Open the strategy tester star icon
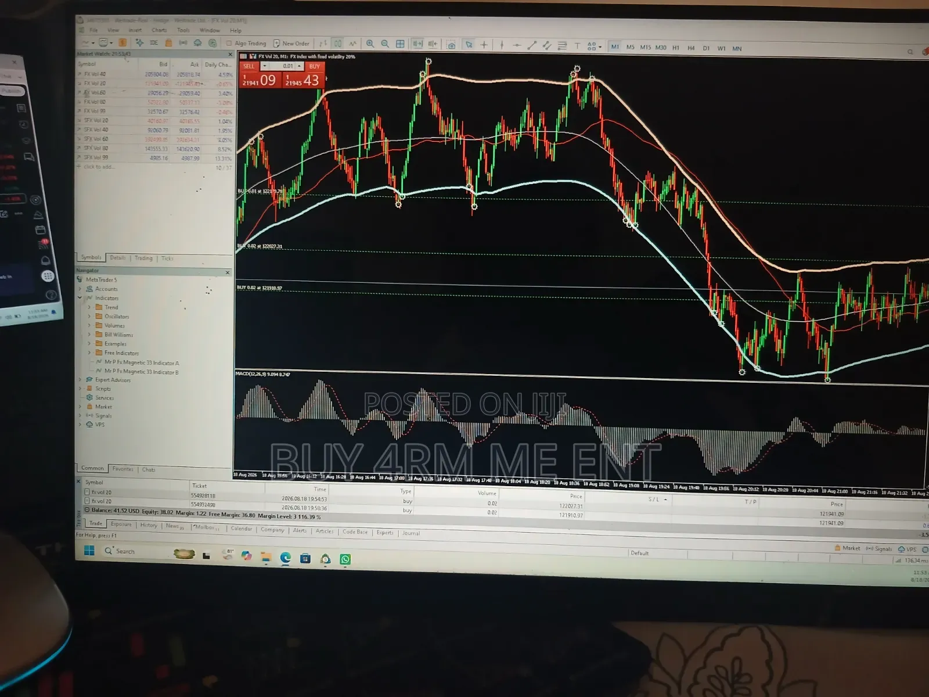Viewport: 929px width, 697px height. click(139, 43)
